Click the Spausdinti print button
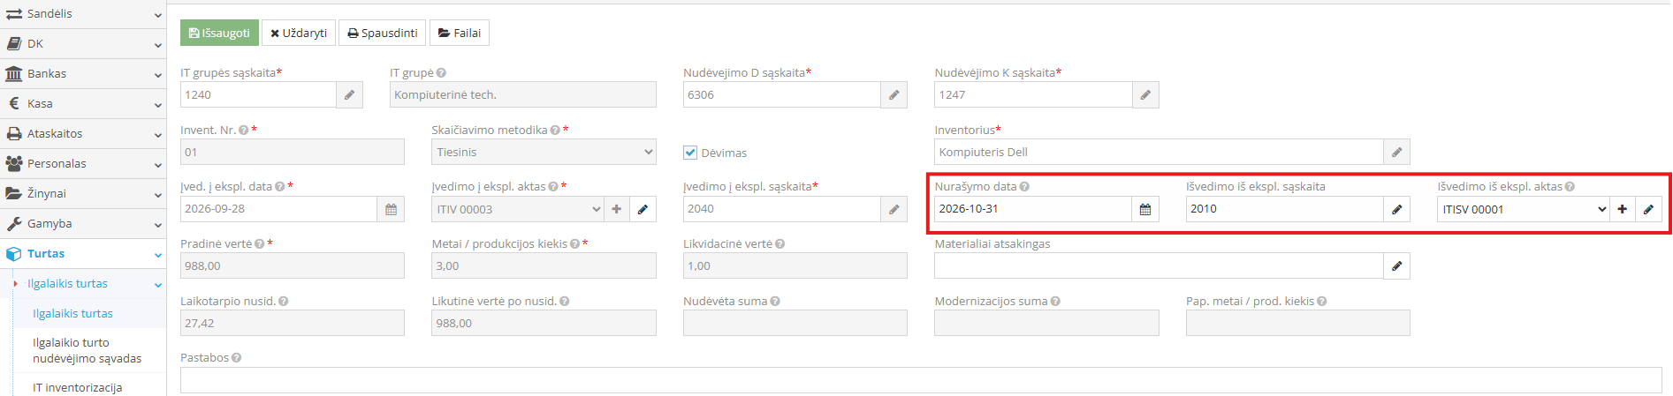The image size is (1673, 396). coord(382,33)
